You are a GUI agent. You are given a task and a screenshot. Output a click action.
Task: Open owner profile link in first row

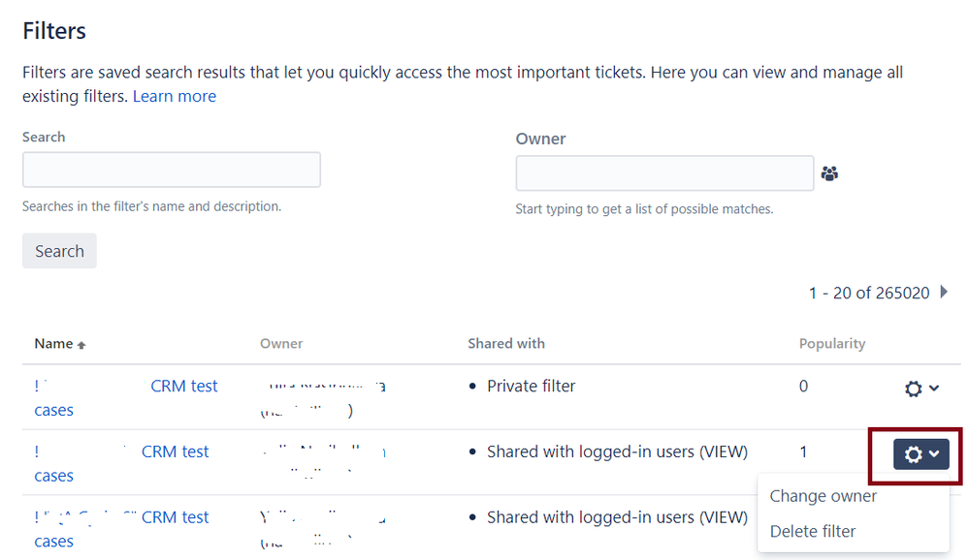tap(323, 387)
